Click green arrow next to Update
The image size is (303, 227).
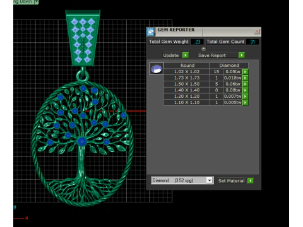point(186,55)
